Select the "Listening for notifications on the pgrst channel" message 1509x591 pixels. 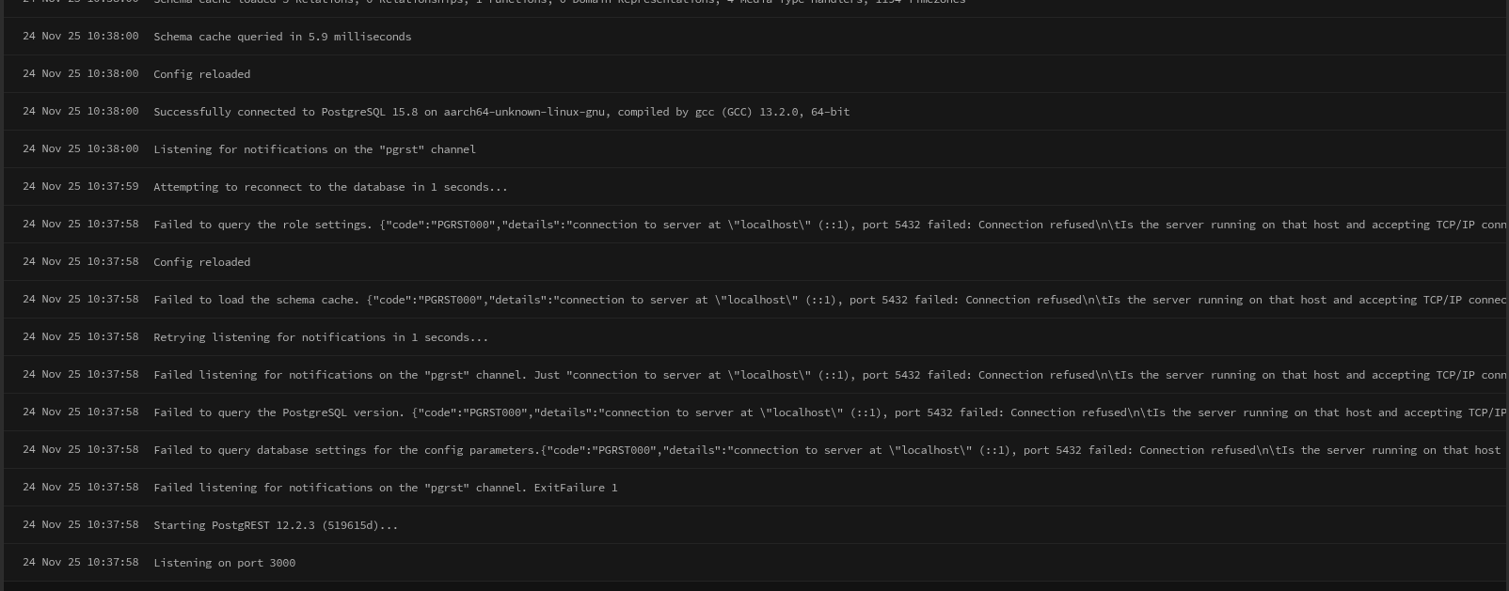pyautogui.click(x=314, y=149)
